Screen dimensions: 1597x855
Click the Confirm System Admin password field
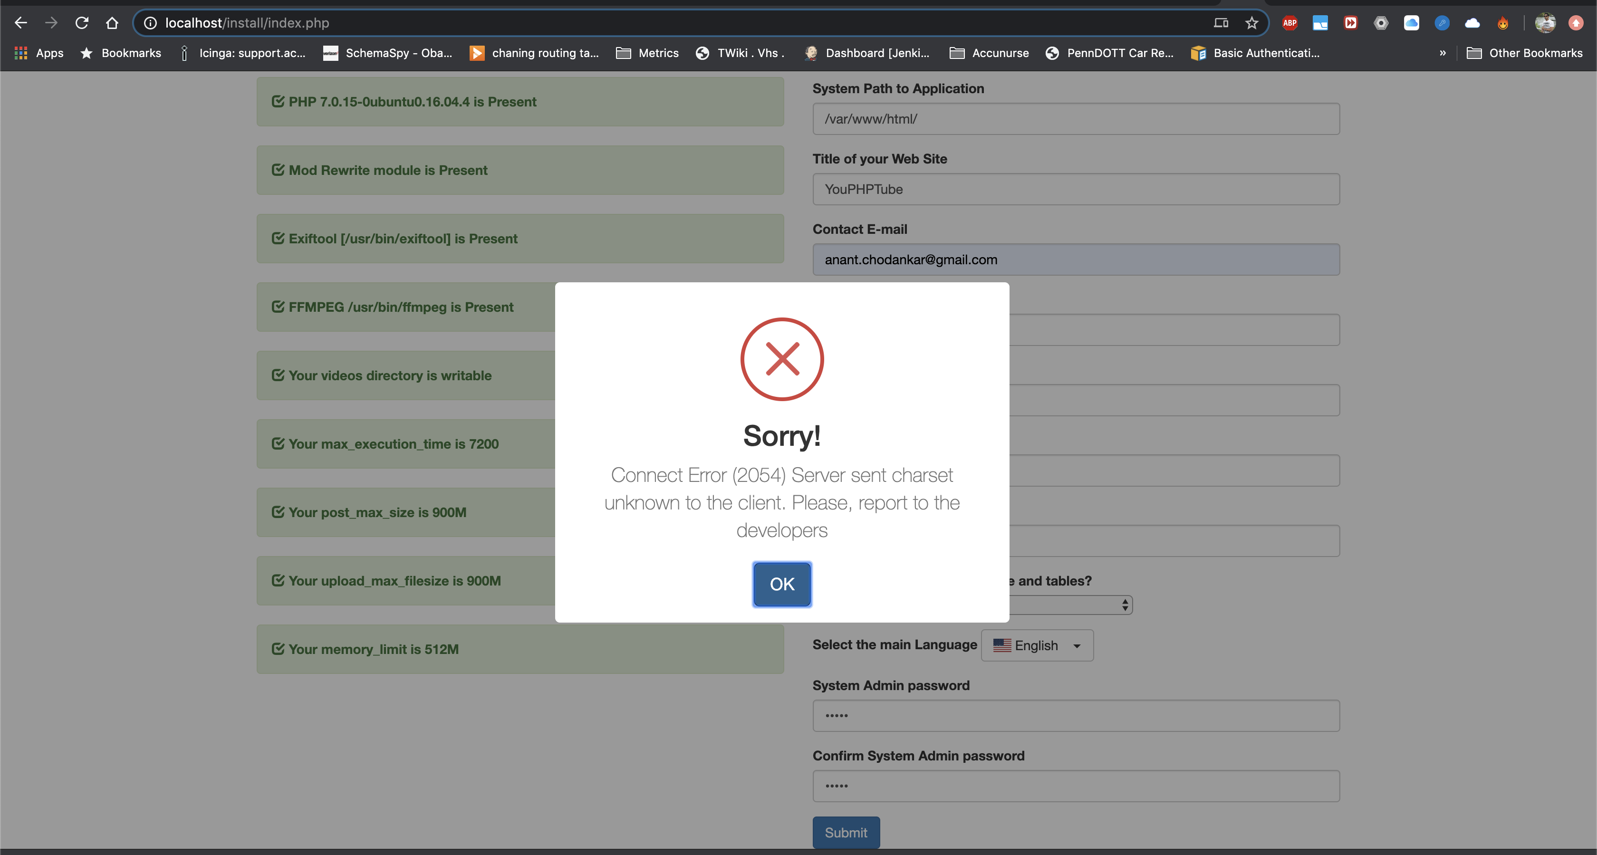pos(1076,786)
